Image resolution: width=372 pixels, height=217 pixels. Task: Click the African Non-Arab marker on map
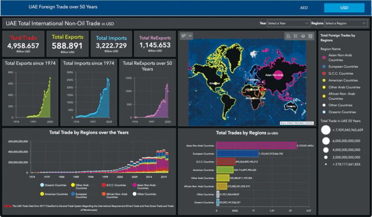[253, 98]
